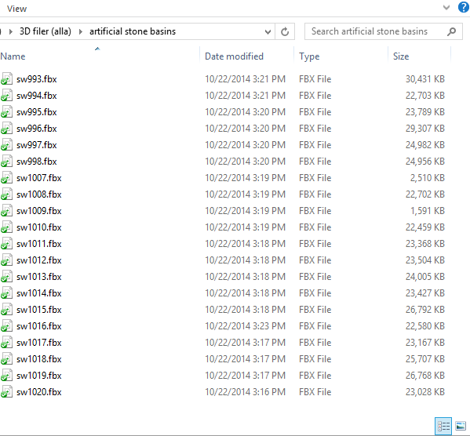This screenshot has height=436, width=470.
Task: Click the 3D filer (alla) breadcrumb
Action: [46, 31]
